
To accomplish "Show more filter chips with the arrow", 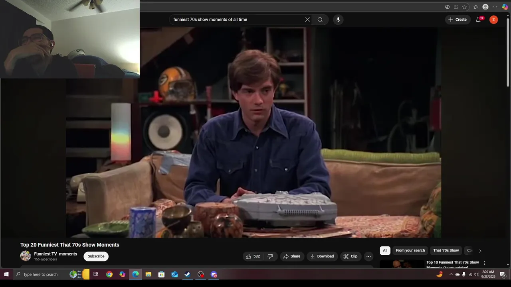I will pos(480,251).
